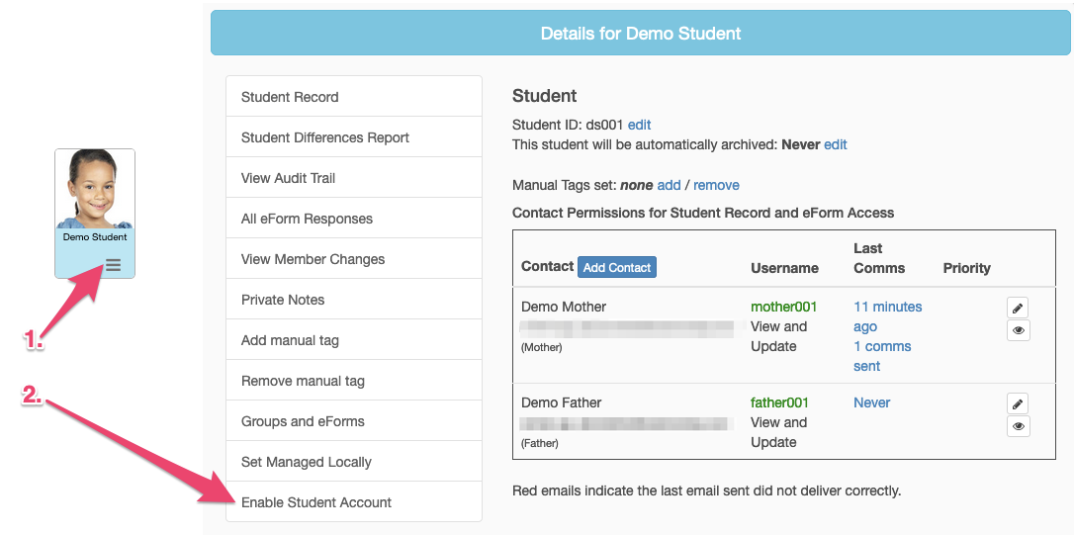This screenshot has height=535, width=1074.
Task: Select View Audit Trail
Action: [x=289, y=178]
